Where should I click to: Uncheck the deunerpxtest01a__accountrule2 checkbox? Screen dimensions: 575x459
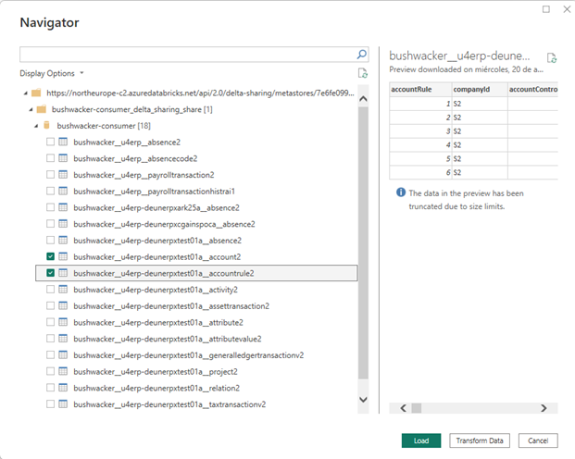pos(51,273)
